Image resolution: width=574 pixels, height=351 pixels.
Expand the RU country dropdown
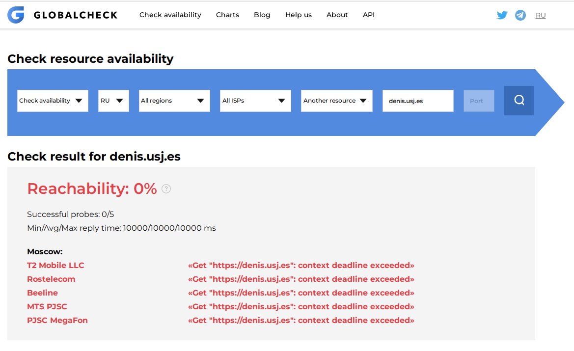113,101
